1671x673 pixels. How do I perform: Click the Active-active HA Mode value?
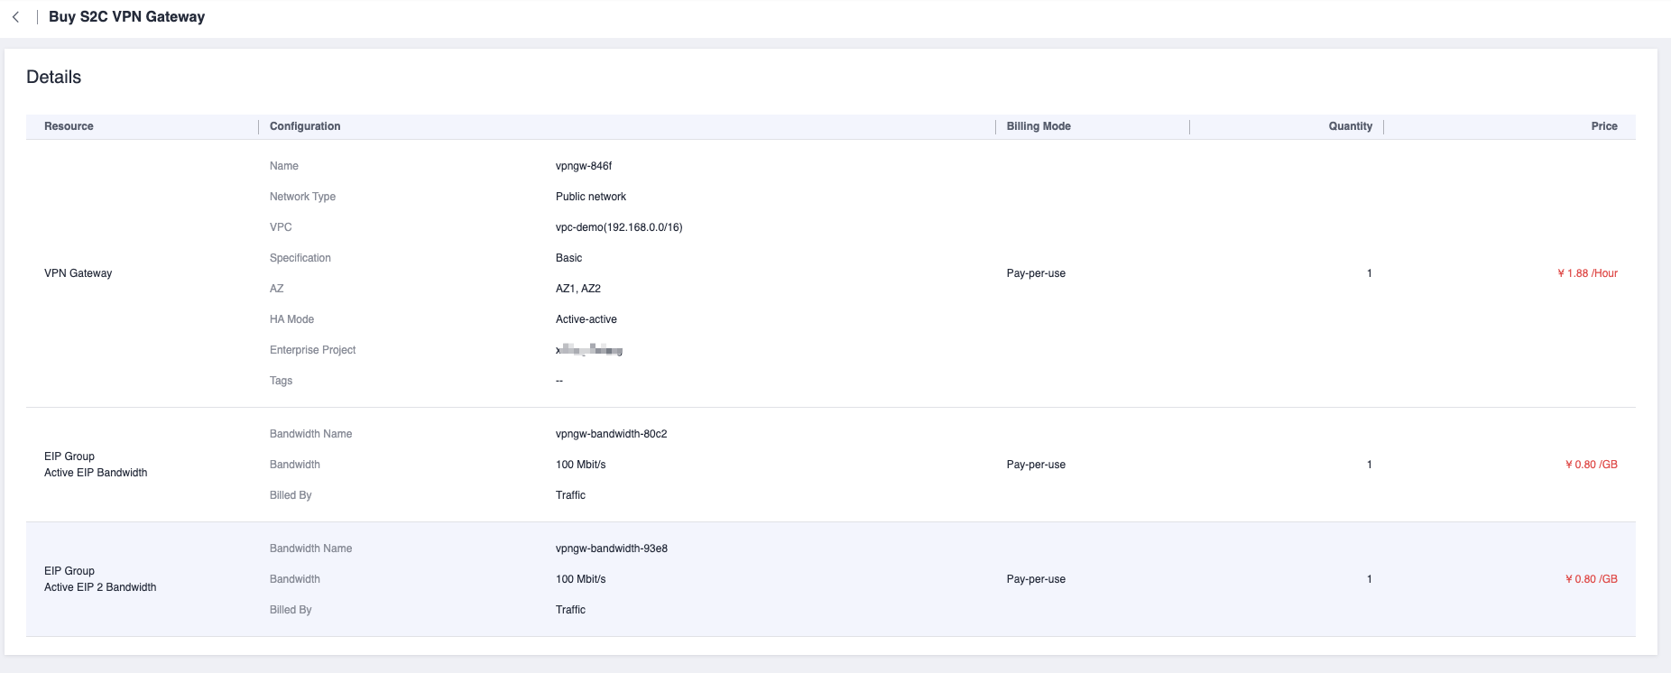[x=586, y=319]
